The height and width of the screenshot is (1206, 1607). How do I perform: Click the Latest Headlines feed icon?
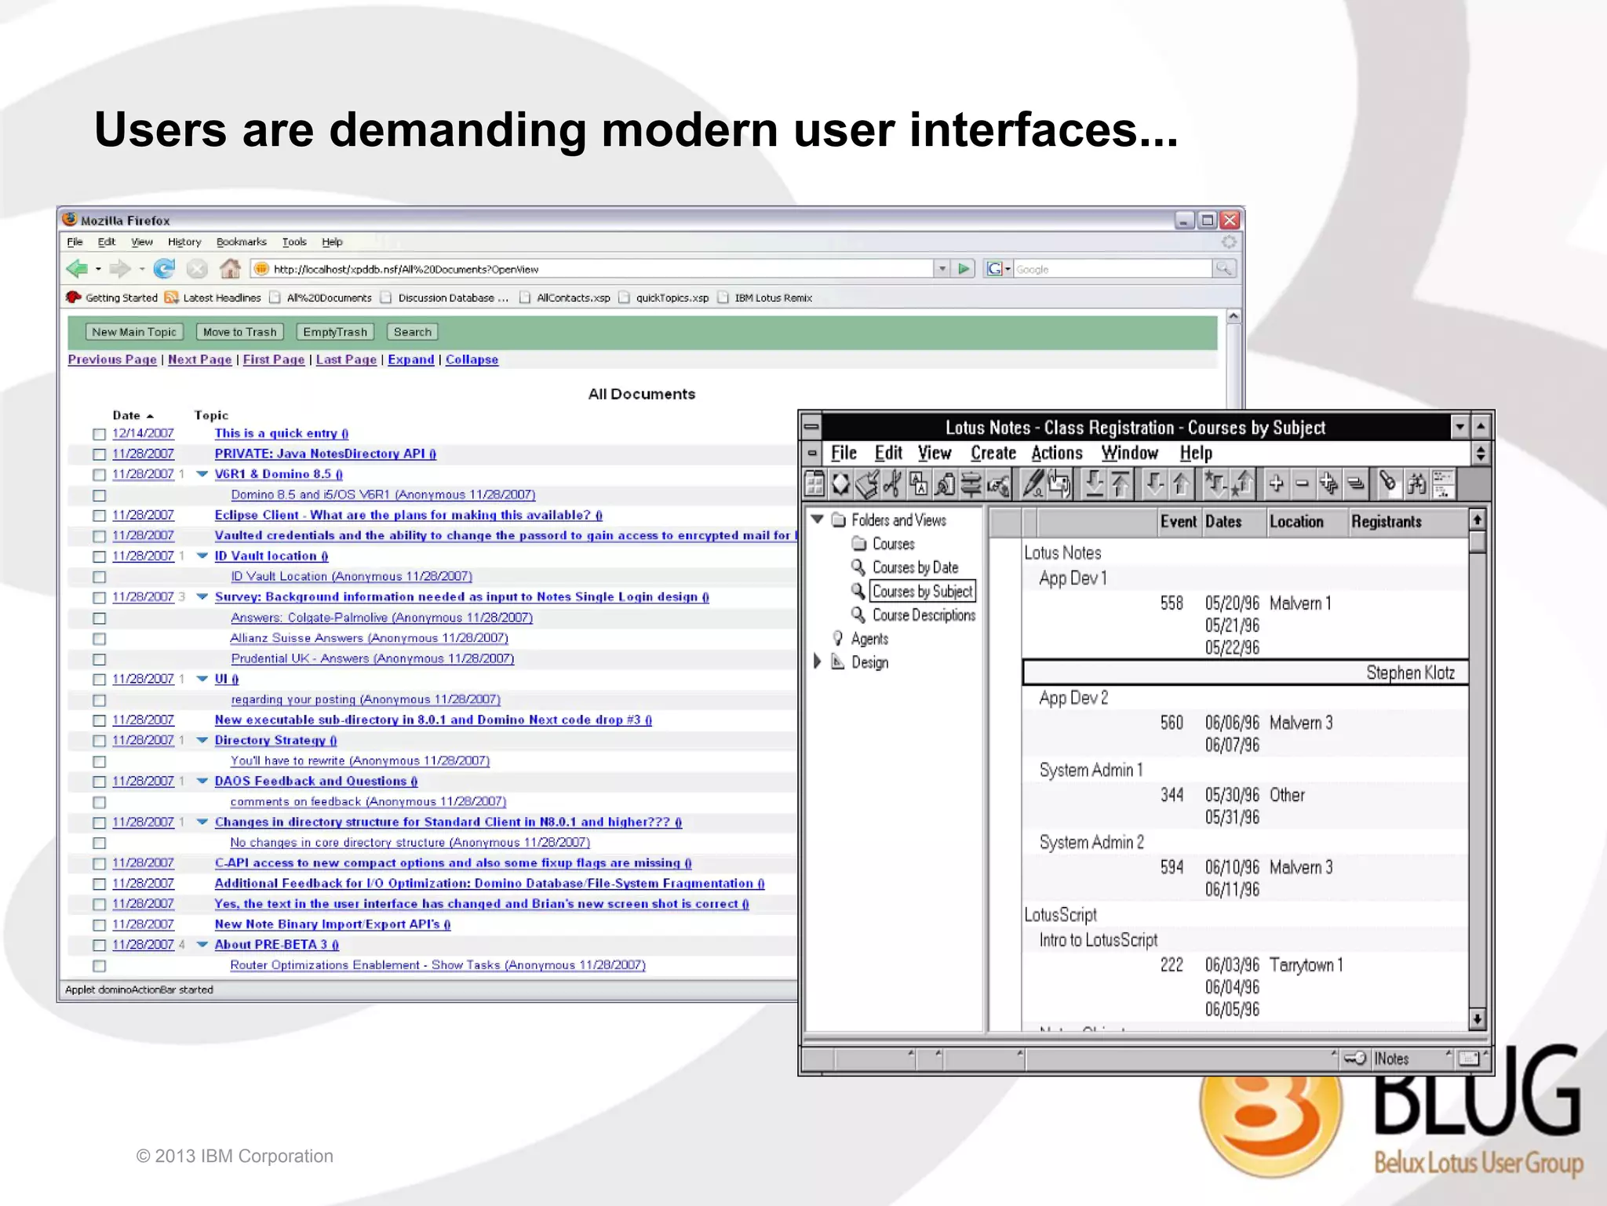pyautogui.click(x=171, y=297)
